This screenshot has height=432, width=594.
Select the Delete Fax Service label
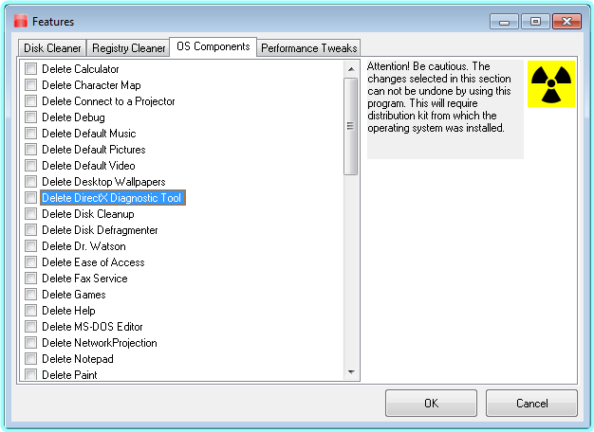(84, 278)
